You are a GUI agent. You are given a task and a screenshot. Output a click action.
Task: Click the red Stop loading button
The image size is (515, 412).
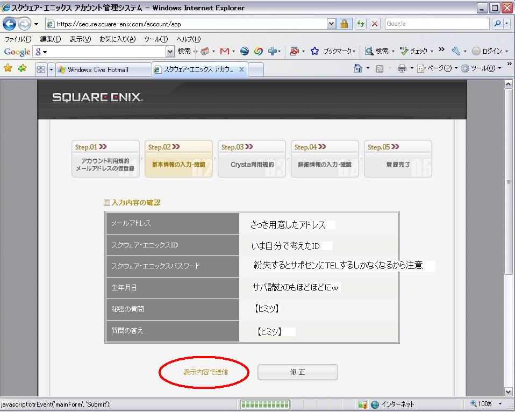[x=375, y=24]
